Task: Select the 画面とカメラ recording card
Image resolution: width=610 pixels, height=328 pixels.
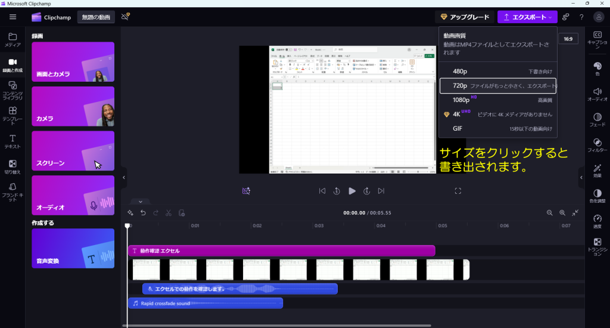Action: [x=73, y=61]
